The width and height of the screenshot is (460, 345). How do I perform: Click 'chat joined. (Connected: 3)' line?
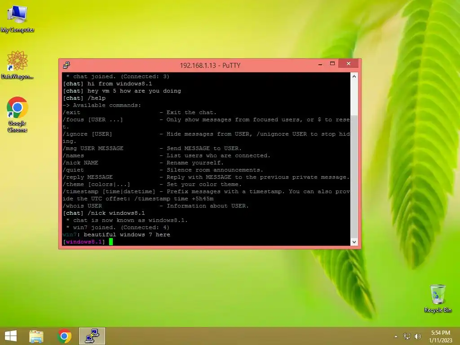click(118, 76)
